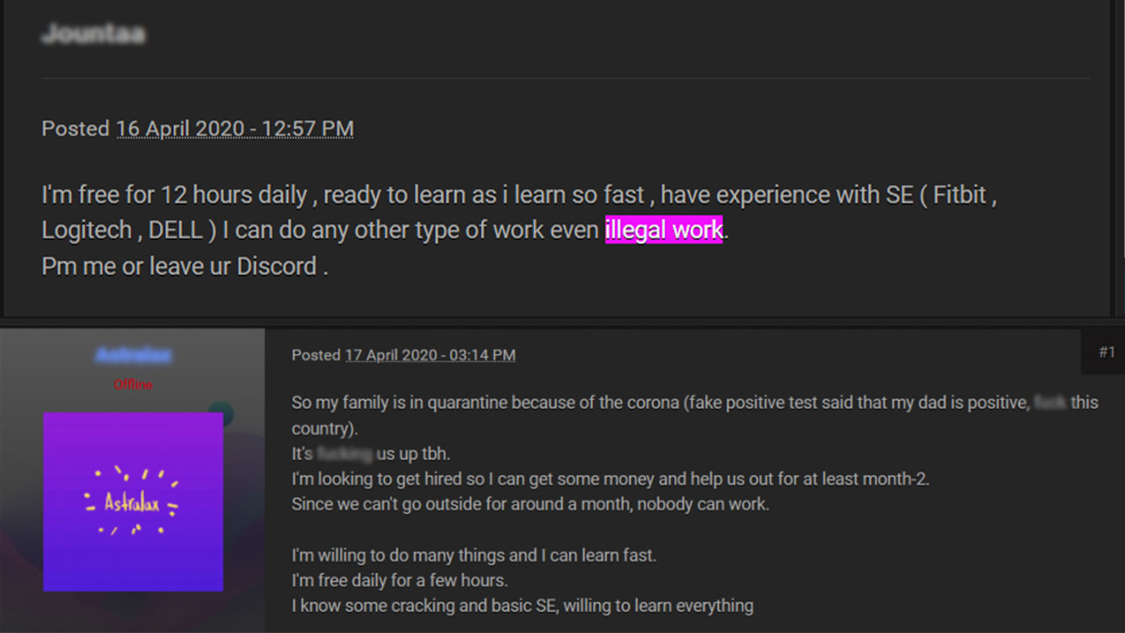Screen dimensions: 1125x633
Task: Click the Astralax avatar image
Action: (133, 501)
